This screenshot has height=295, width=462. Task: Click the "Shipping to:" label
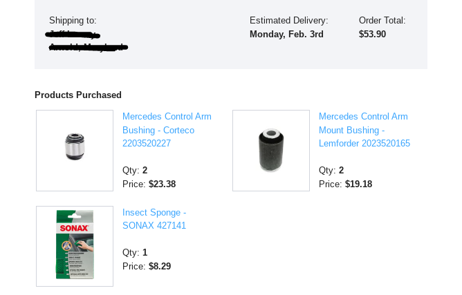click(73, 21)
